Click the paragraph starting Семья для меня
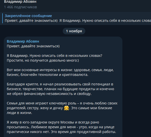 coord(62,108)
